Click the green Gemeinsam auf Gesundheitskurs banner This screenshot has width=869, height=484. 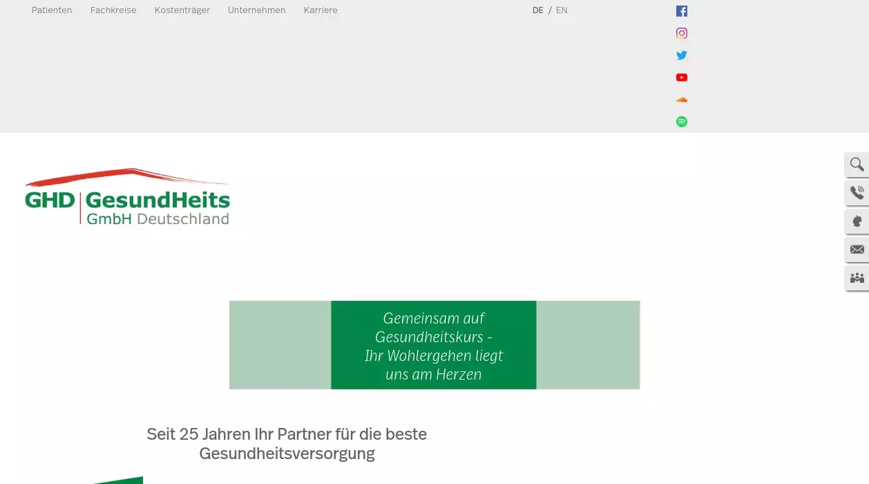(434, 345)
